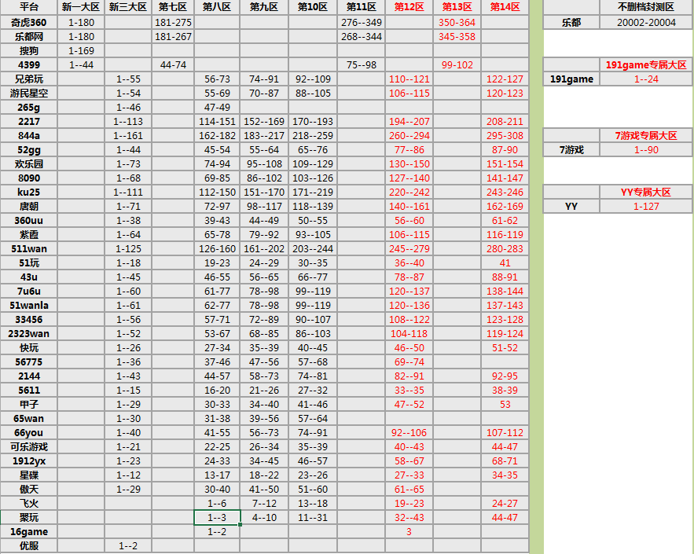This screenshot has height=554, width=694.
Task: Click cell 95--108 in 欢乐园 row
Action: coord(264,163)
